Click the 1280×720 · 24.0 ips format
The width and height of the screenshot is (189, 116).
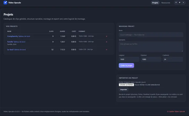coord(86,49)
